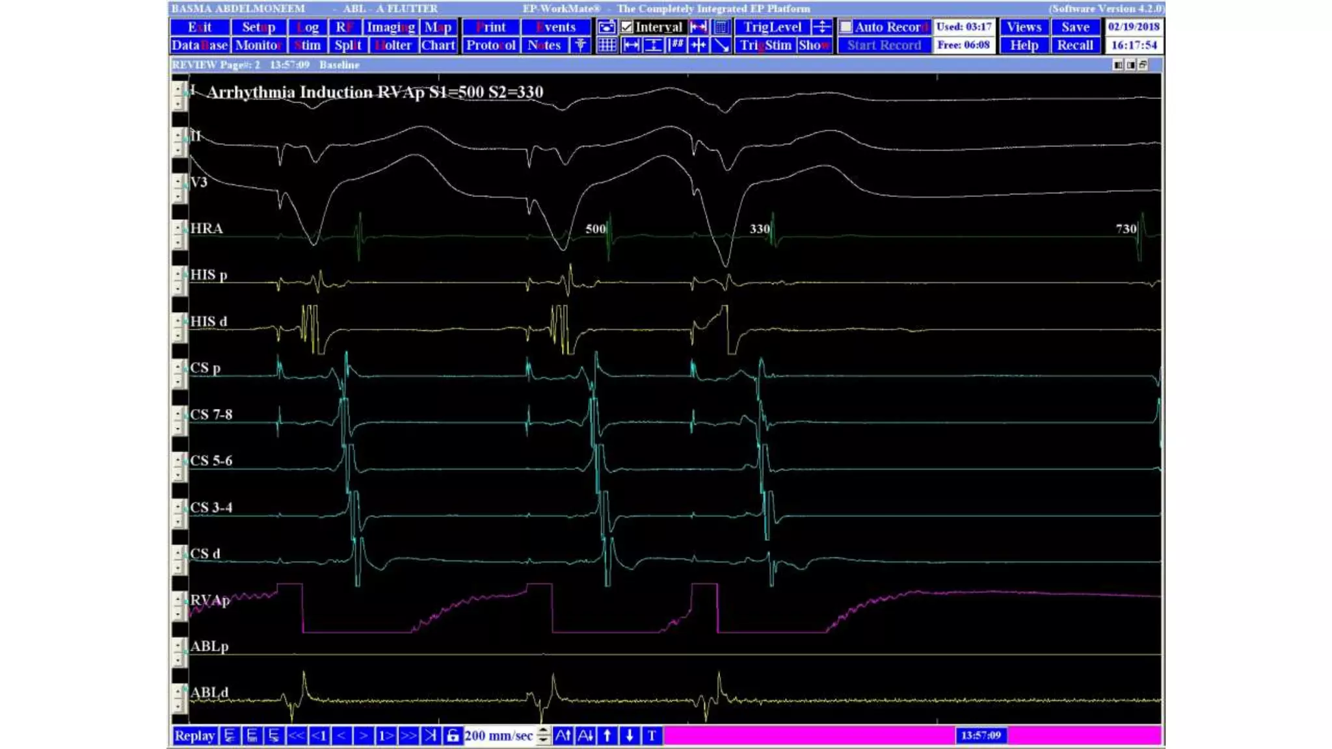Click the TrigLevel up-down adjust icon

[822, 27]
